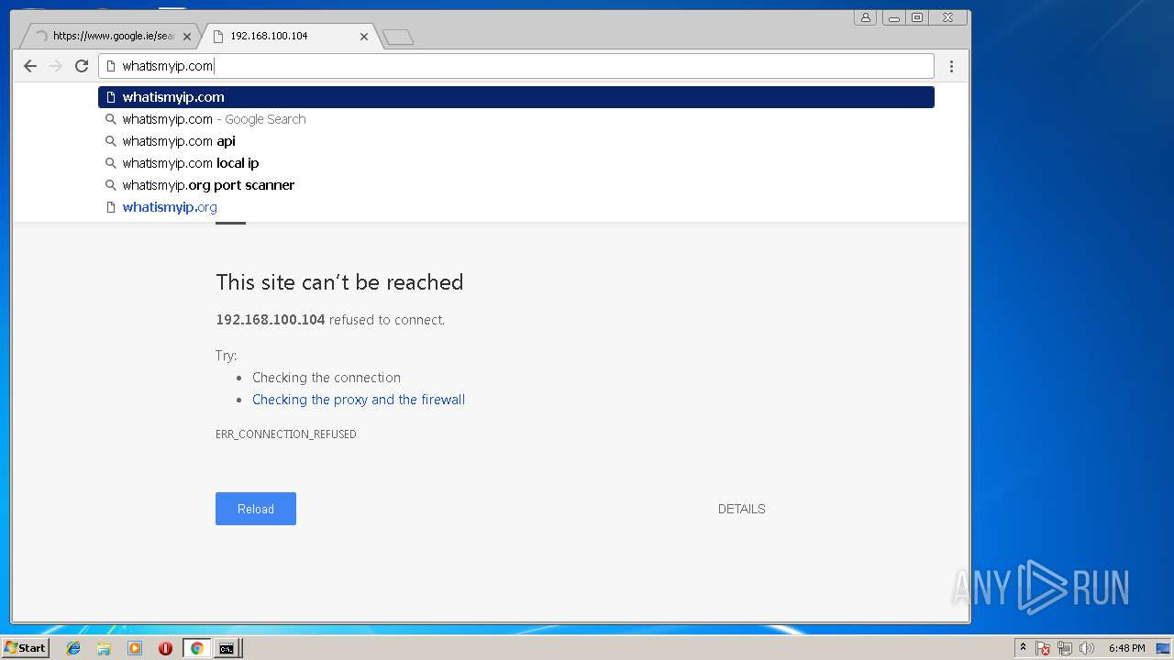Select the highlighted whatismyip.com suggestion
The image size is (1174, 660).
[516, 97]
